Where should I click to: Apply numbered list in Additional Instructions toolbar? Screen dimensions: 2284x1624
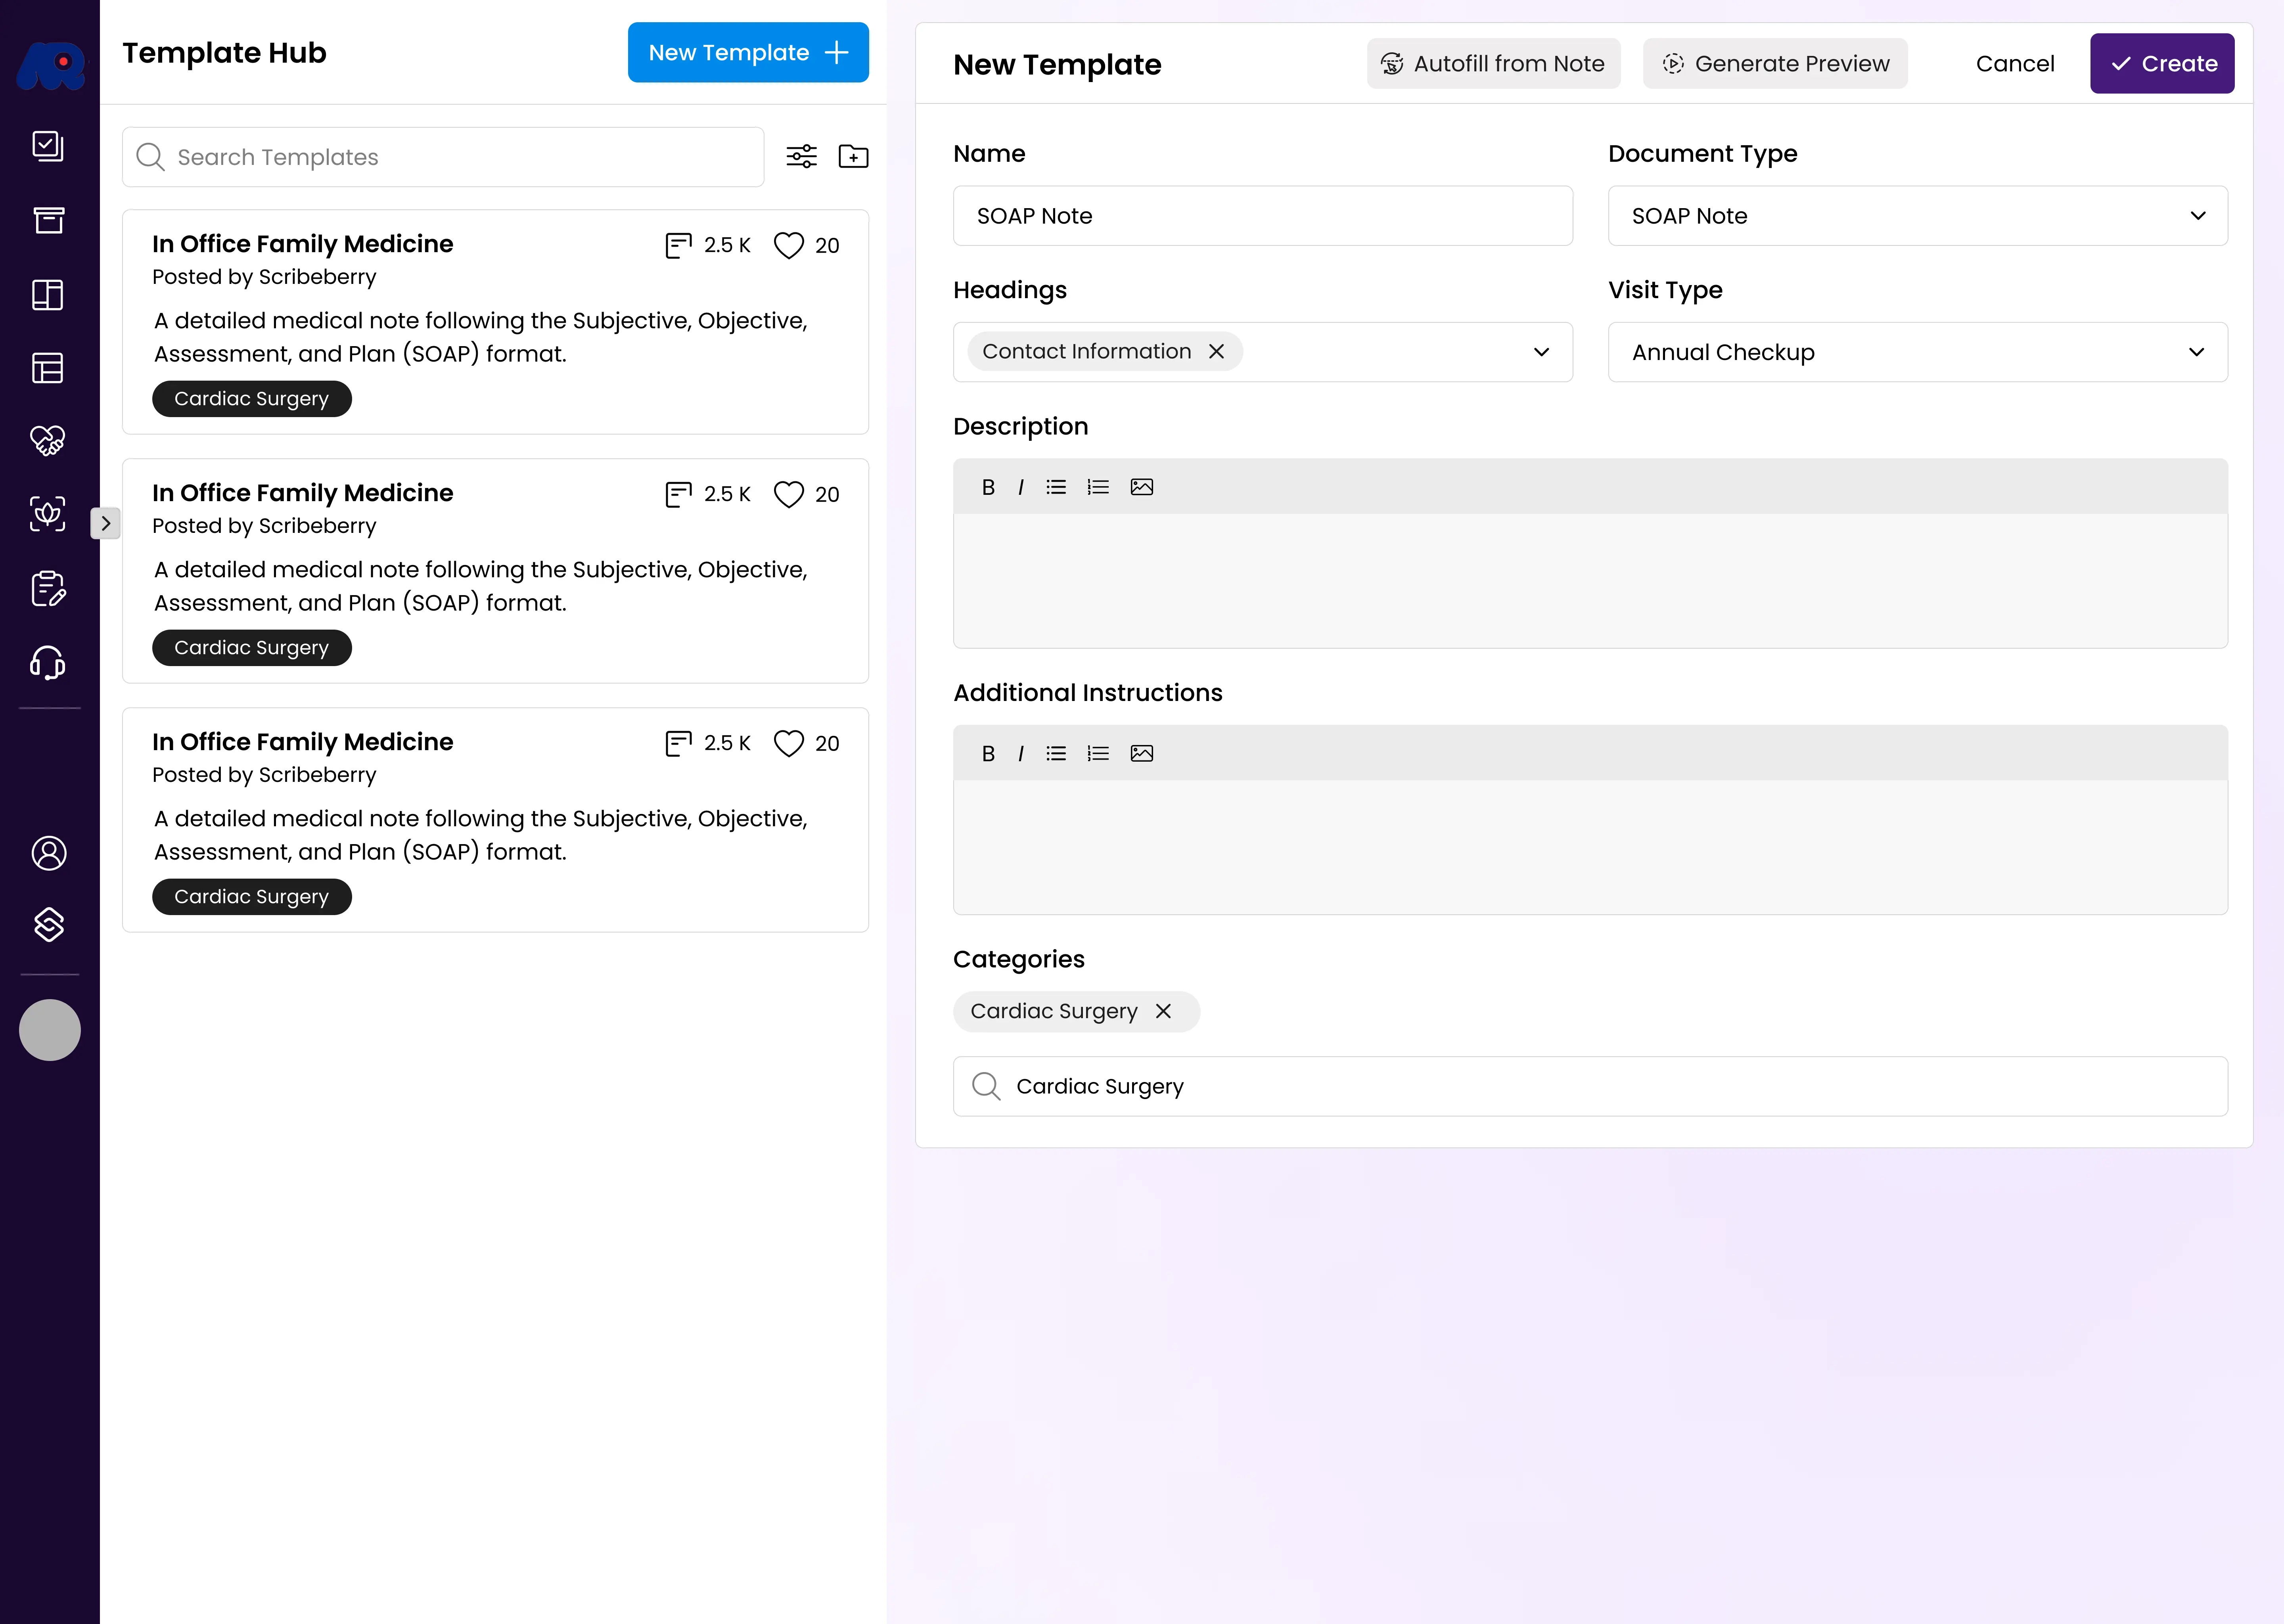(1098, 753)
